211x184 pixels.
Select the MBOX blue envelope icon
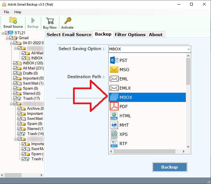(x=114, y=97)
